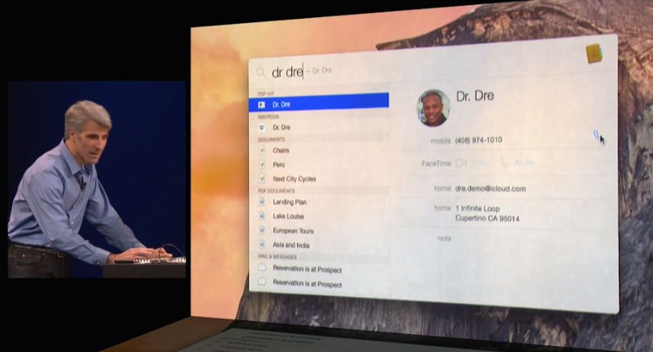Click the PDF icon next to Landing Plan
The height and width of the screenshot is (352, 653).
262,202
